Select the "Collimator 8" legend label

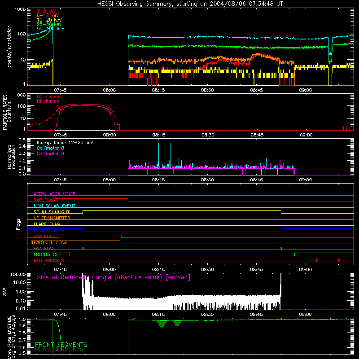(50, 148)
